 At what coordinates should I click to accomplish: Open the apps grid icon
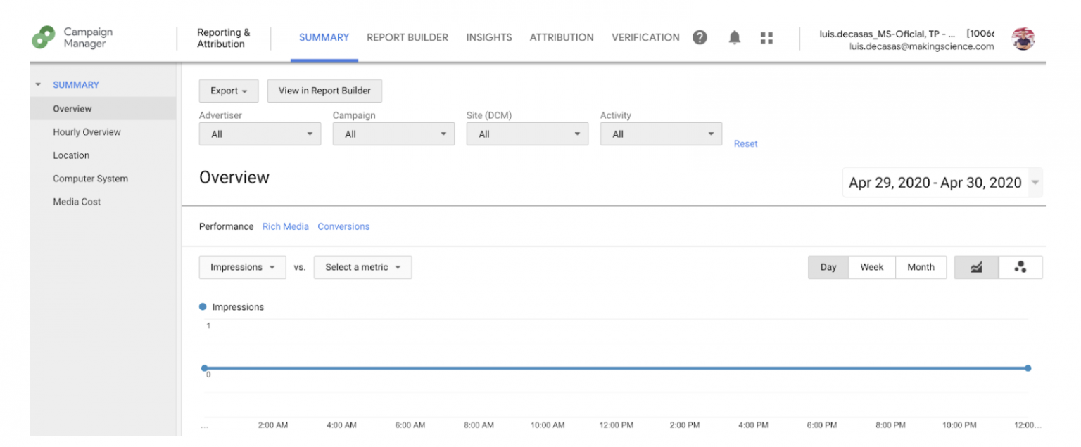point(766,38)
